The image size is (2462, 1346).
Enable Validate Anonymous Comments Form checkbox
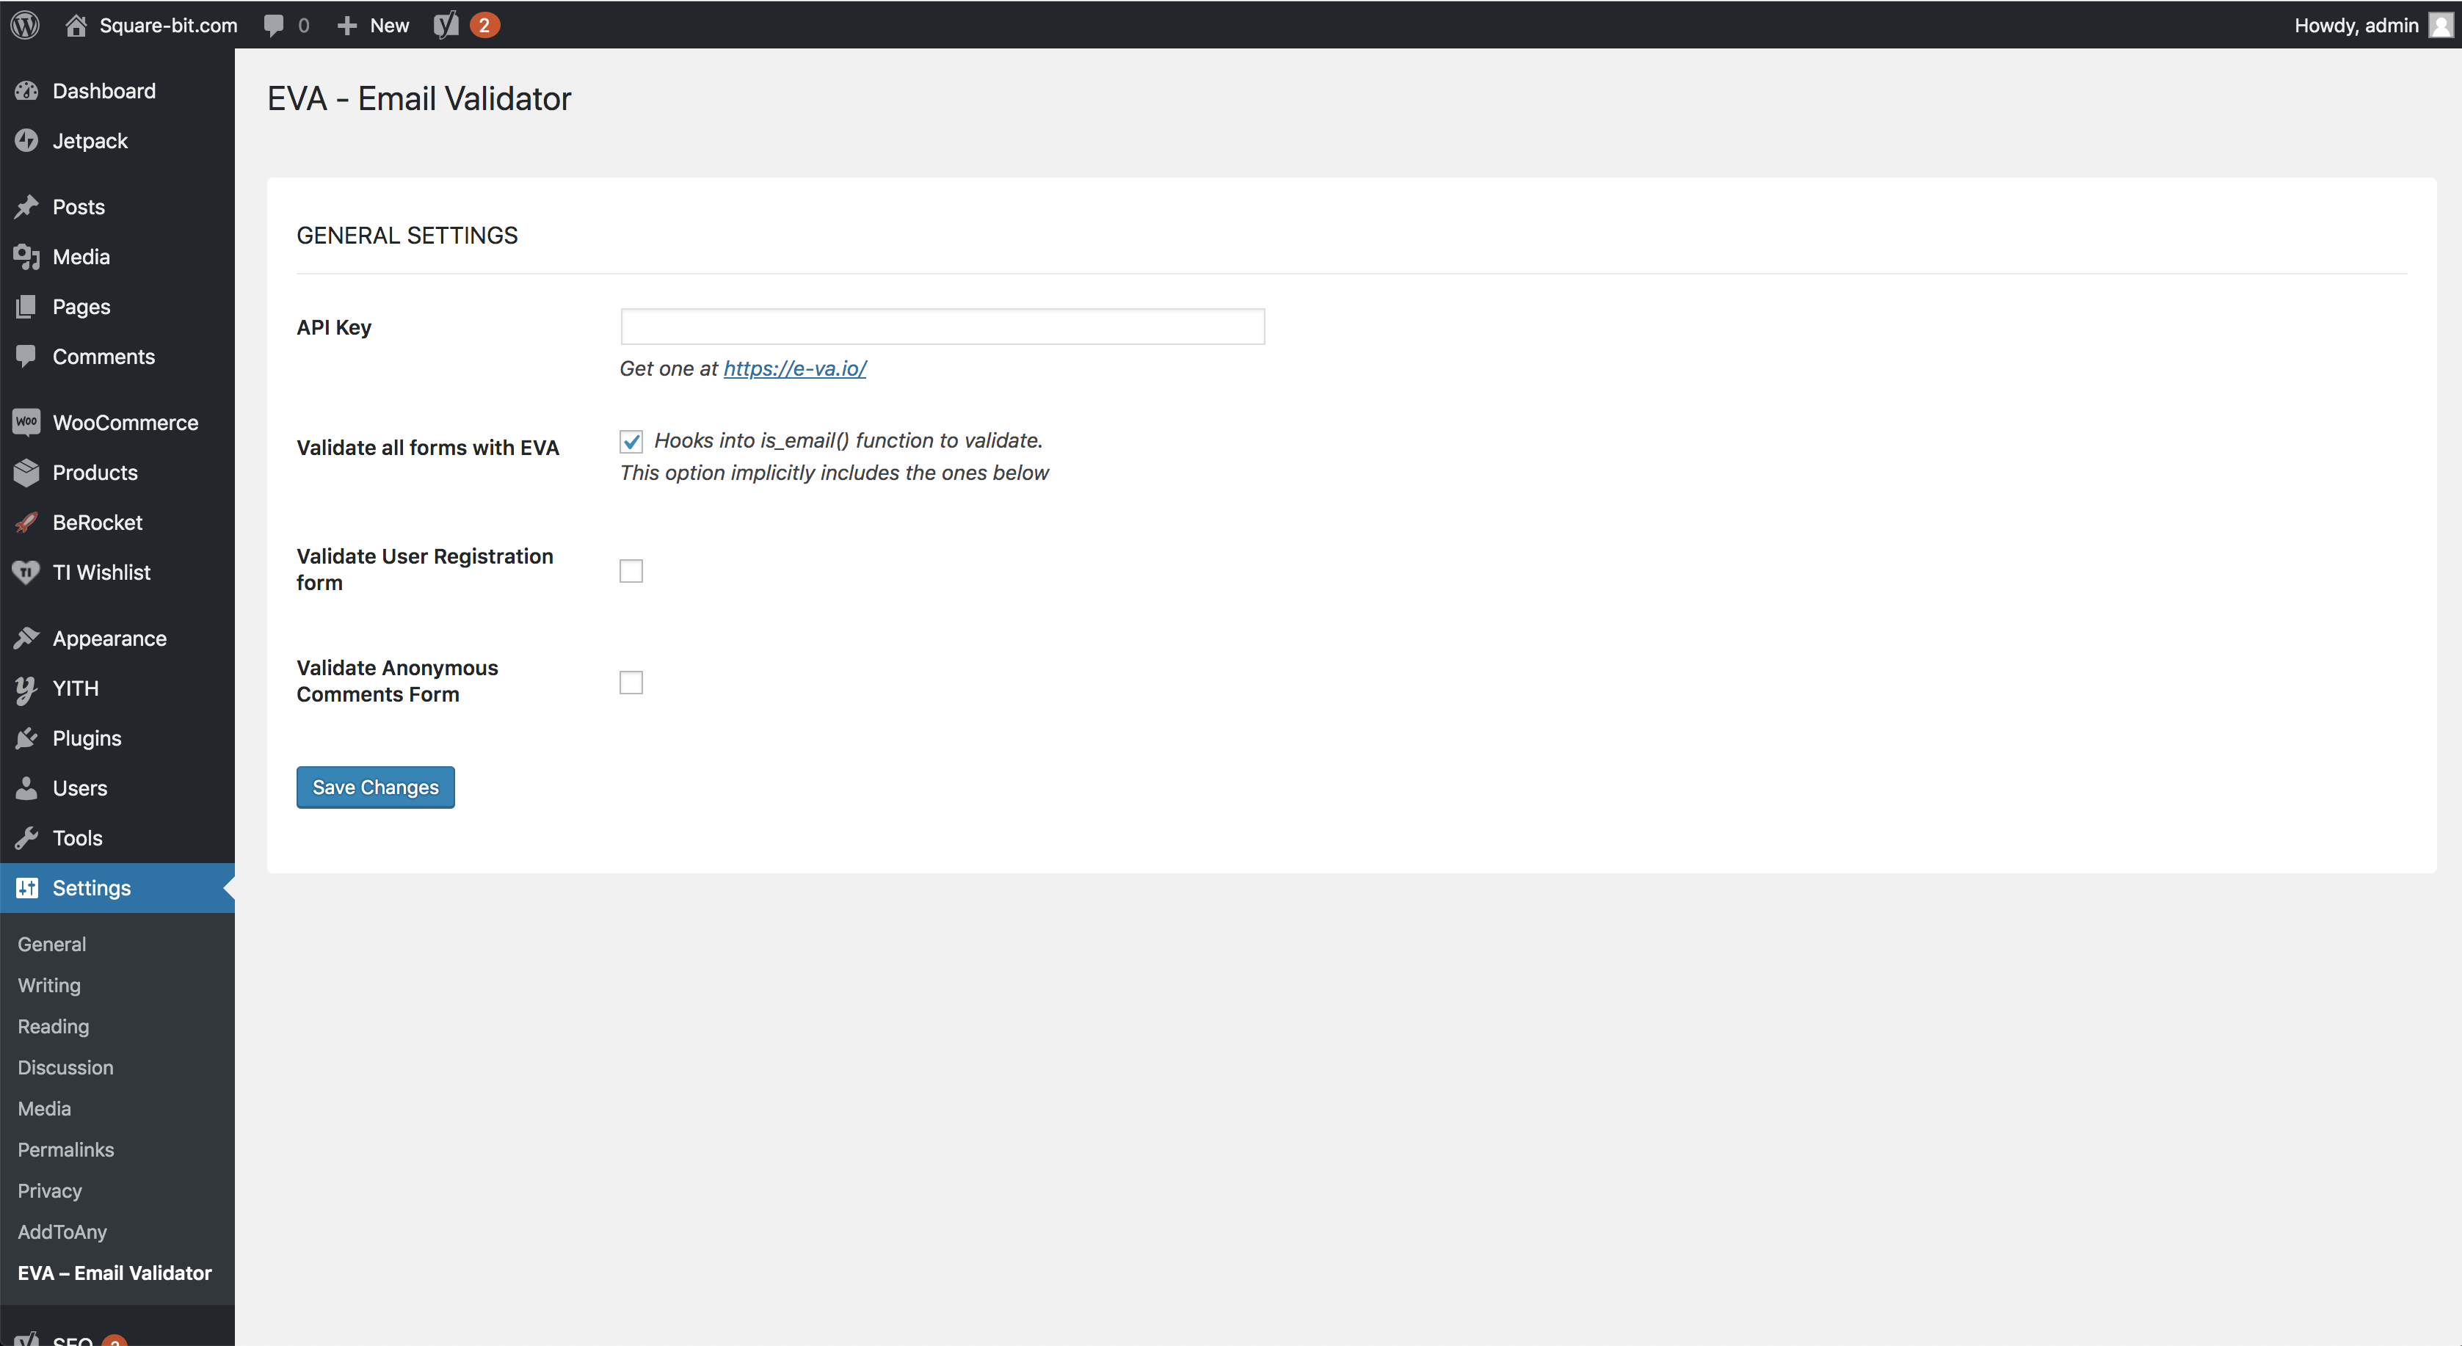pyautogui.click(x=631, y=682)
